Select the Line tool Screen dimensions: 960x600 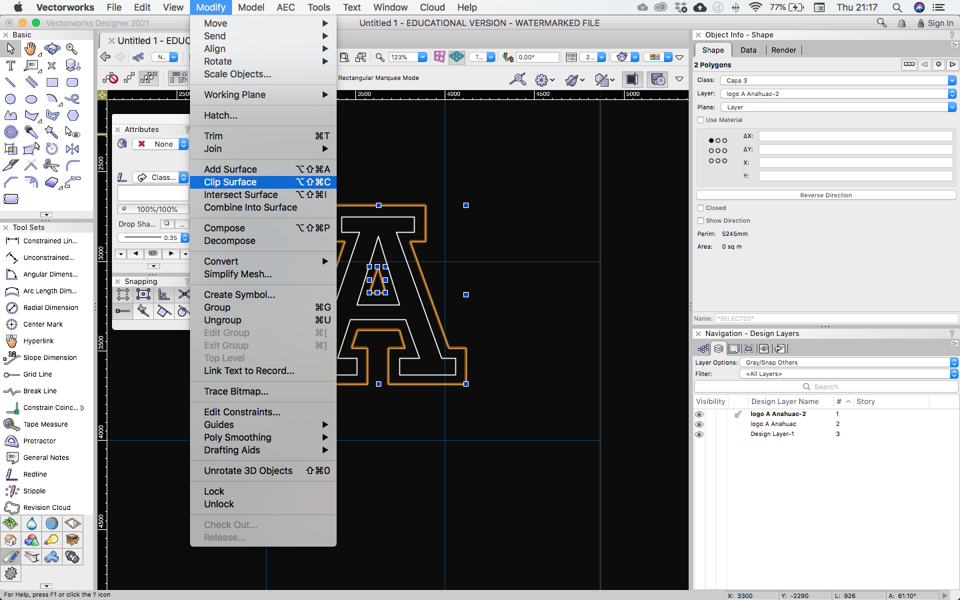point(11,82)
